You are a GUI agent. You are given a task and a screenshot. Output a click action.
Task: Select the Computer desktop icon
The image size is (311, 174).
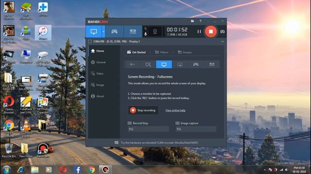coord(26,57)
